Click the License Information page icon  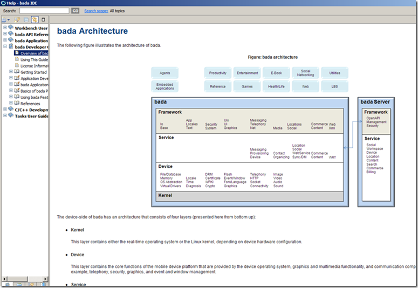17,65
